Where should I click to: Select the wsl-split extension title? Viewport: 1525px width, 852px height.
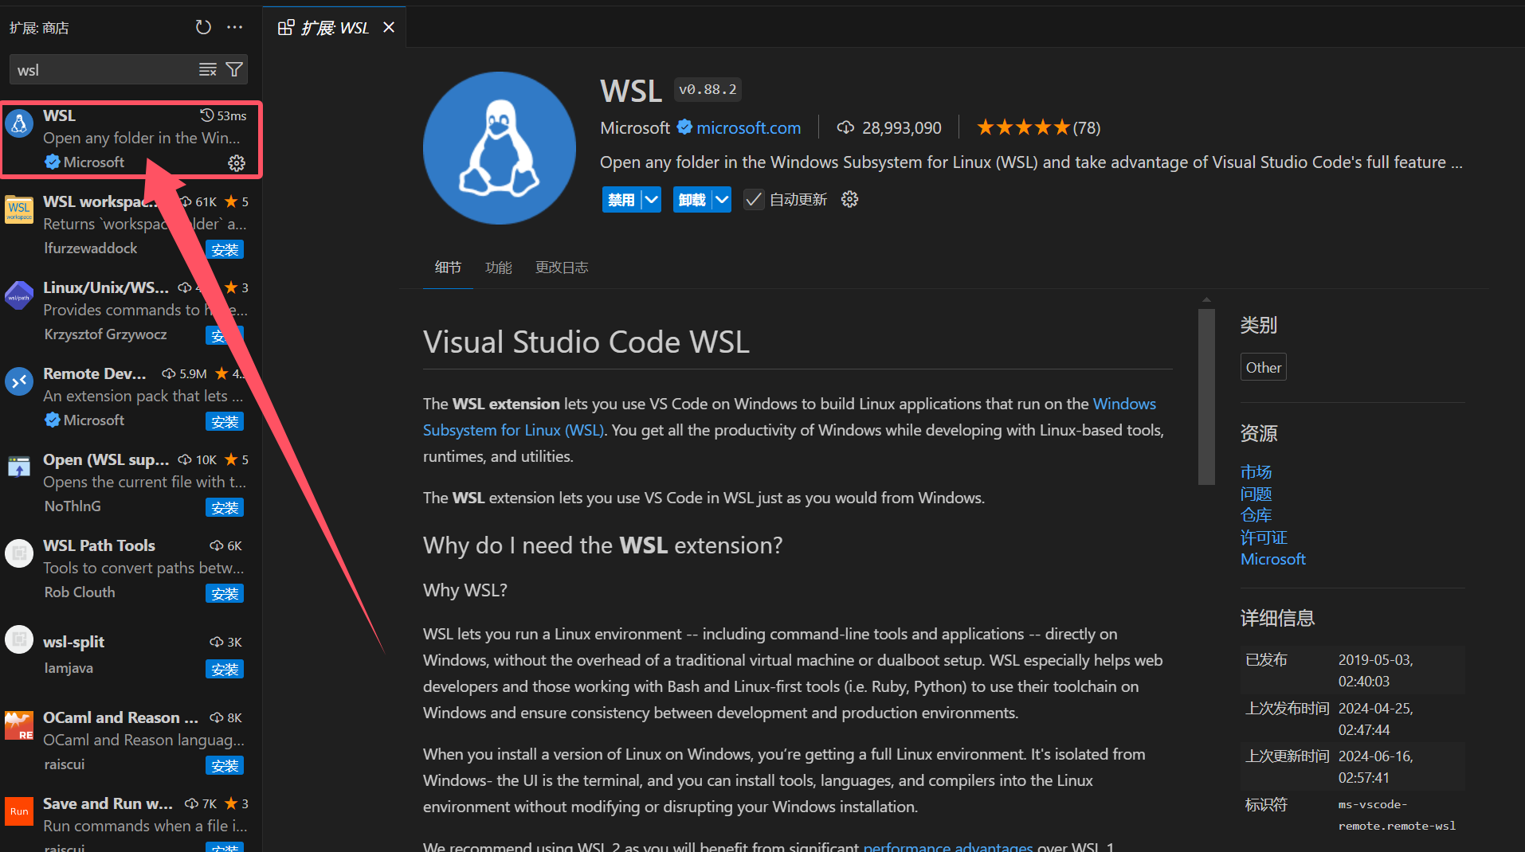73,642
